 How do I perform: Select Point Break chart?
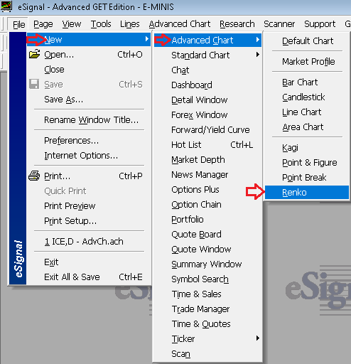pos(307,177)
